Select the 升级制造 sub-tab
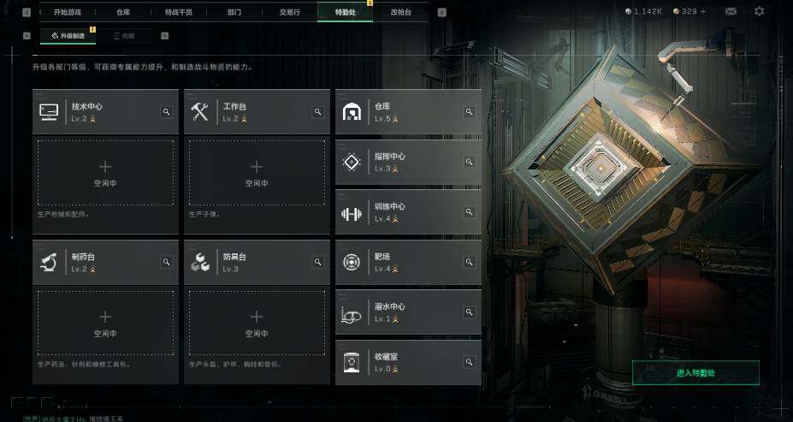Viewport: 793px width, 422px height. [68, 35]
